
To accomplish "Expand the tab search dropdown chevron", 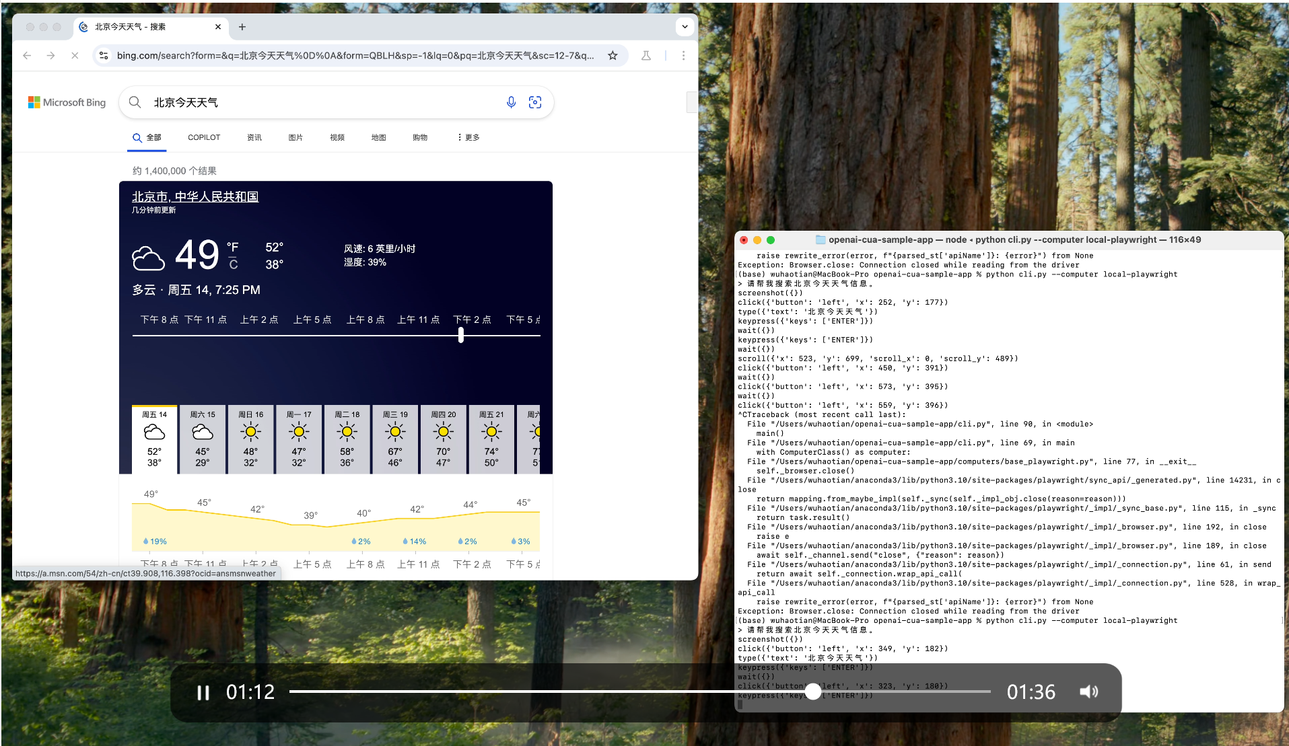I will (685, 27).
